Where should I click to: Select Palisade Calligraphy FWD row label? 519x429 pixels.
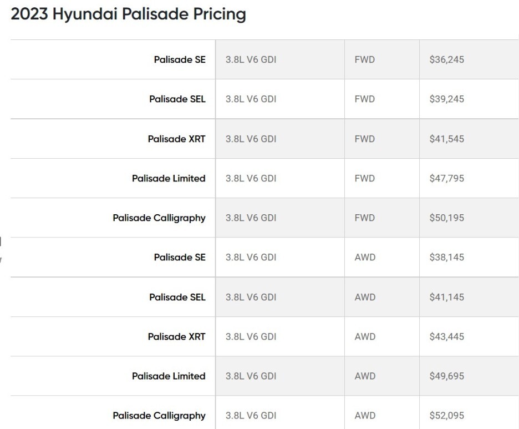pos(159,218)
